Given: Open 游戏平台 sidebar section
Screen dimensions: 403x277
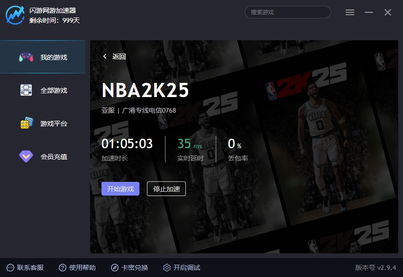Looking at the screenshot, I should [x=54, y=124].
